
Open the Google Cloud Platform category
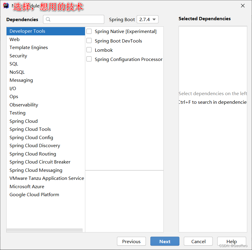click(46, 195)
